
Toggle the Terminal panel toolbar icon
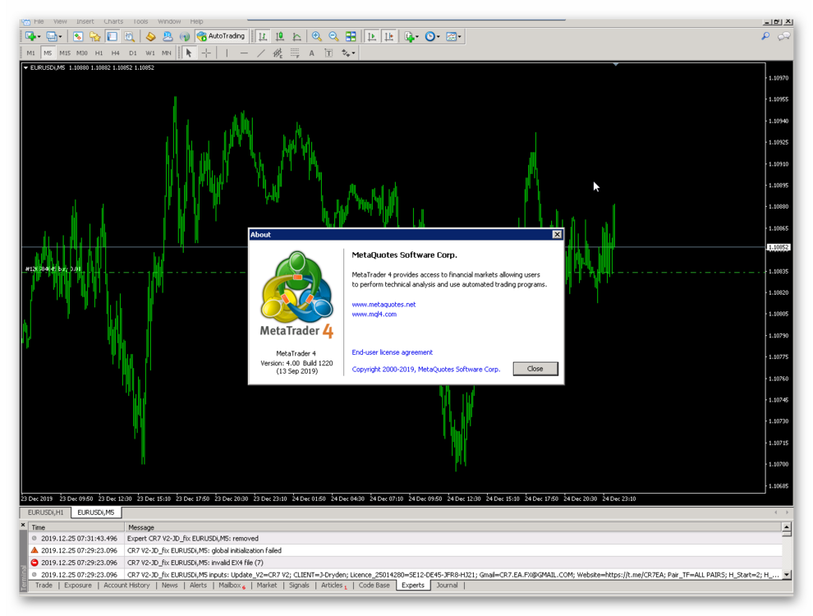(112, 36)
